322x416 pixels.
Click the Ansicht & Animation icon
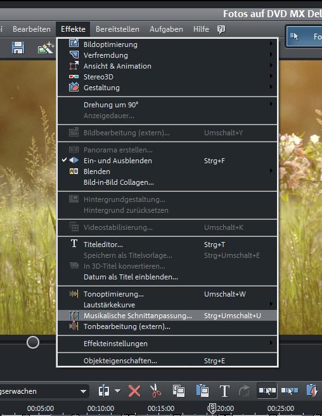point(74,65)
